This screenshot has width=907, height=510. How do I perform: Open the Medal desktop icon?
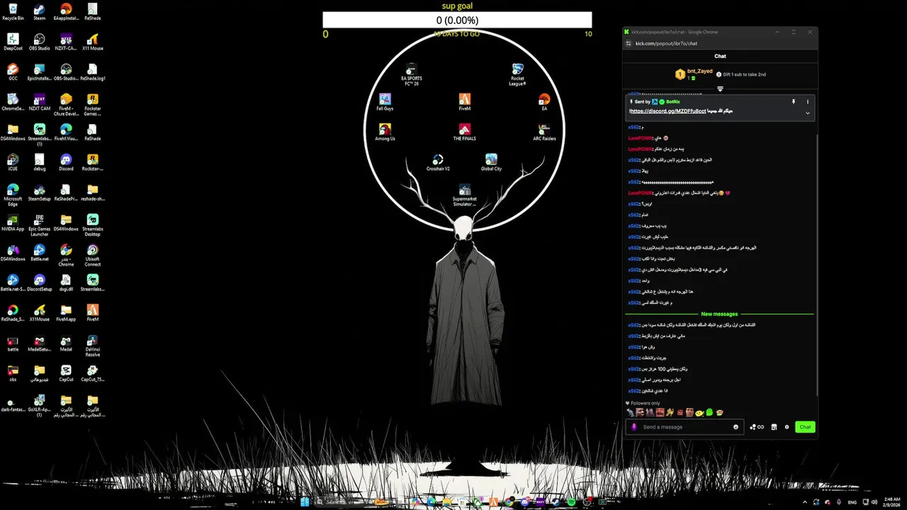click(66, 343)
